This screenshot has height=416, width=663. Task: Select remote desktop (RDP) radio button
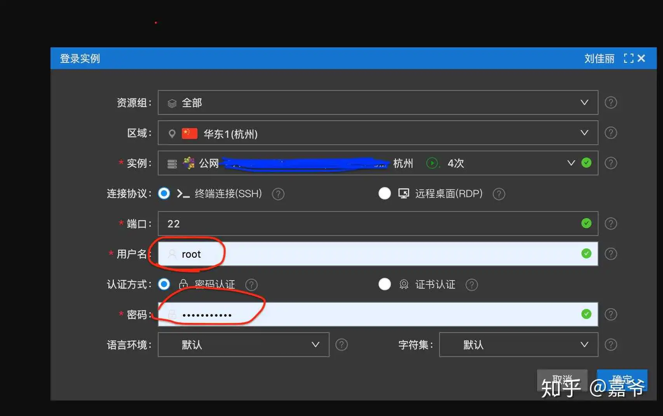(384, 193)
